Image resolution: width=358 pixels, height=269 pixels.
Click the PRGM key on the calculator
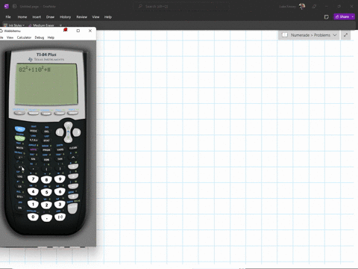(x=46, y=150)
